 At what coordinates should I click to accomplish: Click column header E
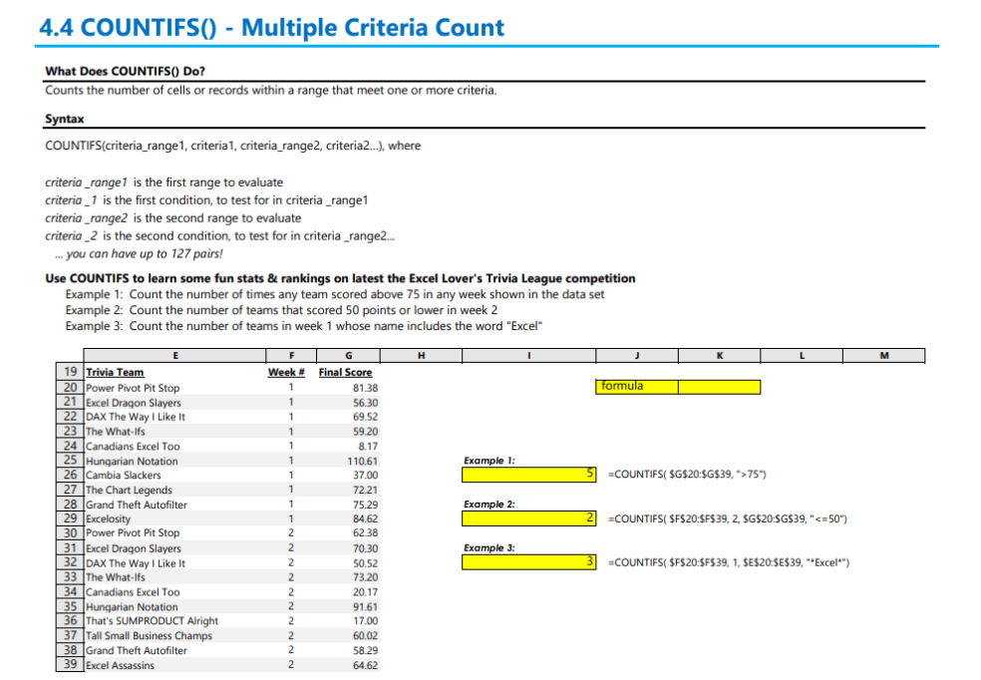coord(175,355)
